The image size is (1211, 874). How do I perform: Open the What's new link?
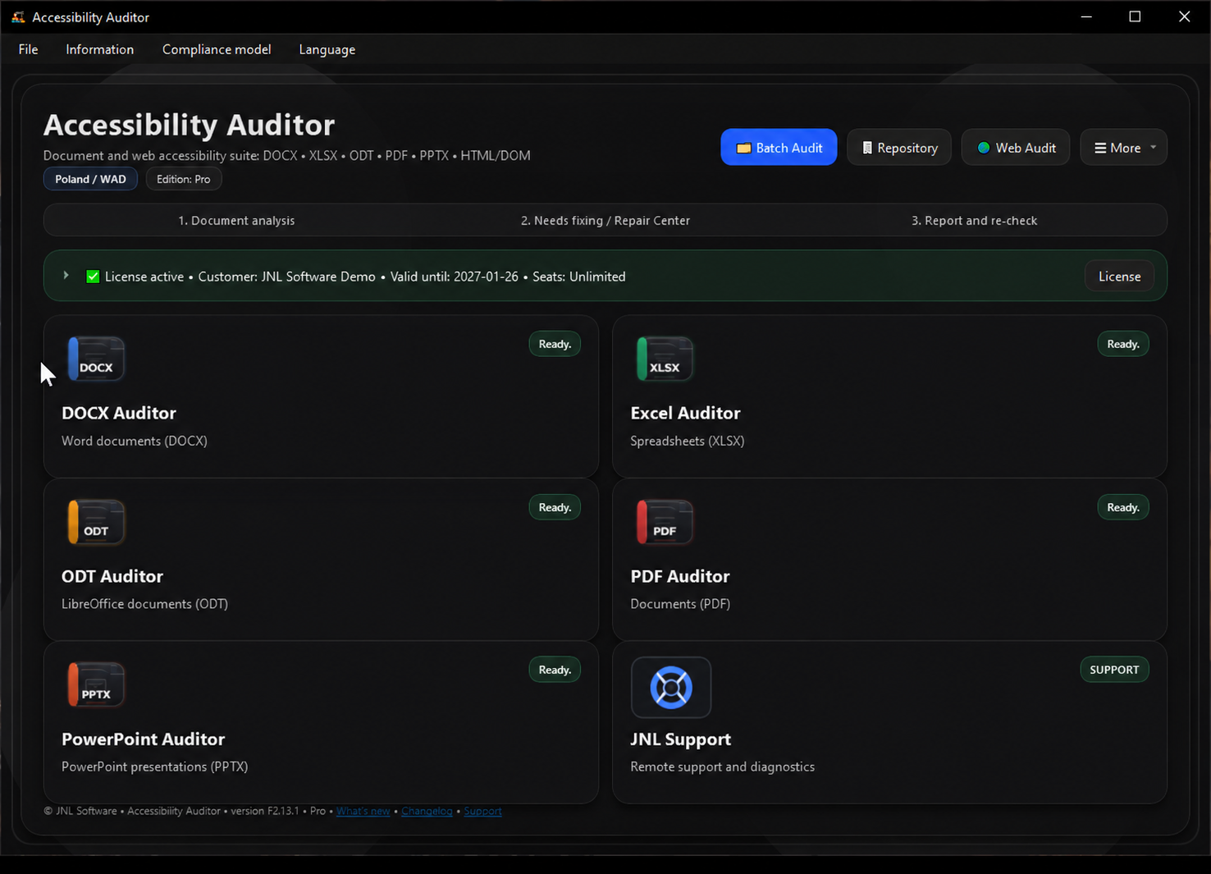[363, 812]
